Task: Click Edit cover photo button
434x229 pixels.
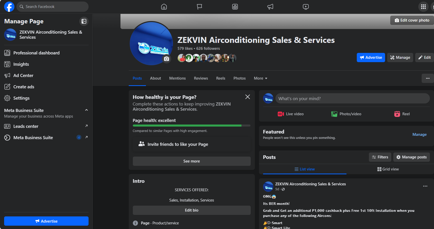Action: coord(412,20)
